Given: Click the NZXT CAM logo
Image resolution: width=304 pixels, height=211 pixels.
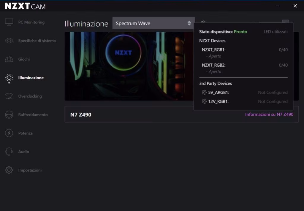Looking at the screenshot, I should pyautogui.click(x=25, y=6).
